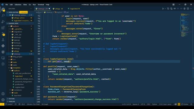The height and width of the screenshot is (109, 194).
Task: Open the Python extension view
Action: pyautogui.click(x=3, y=46)
